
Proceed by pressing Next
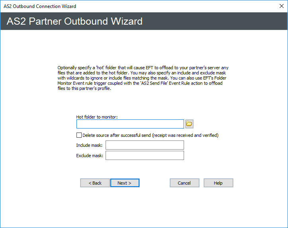(125, 183)
